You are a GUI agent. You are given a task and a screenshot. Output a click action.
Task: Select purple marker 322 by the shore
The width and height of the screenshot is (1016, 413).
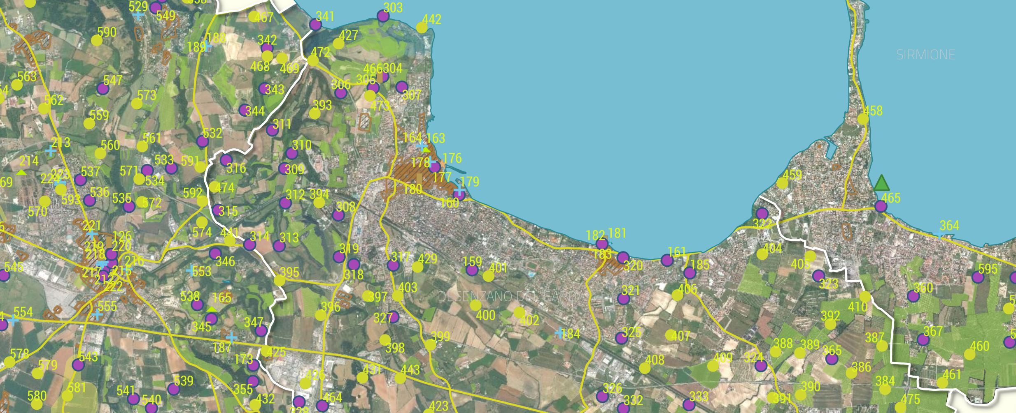pyautogui.click(x=762, y=213)
